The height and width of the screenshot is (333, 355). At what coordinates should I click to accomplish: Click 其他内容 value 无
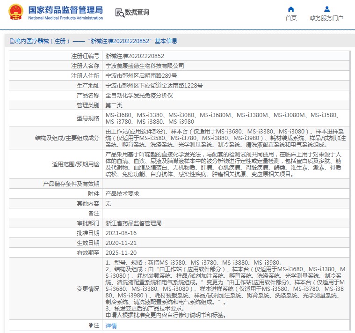[108, 204]
